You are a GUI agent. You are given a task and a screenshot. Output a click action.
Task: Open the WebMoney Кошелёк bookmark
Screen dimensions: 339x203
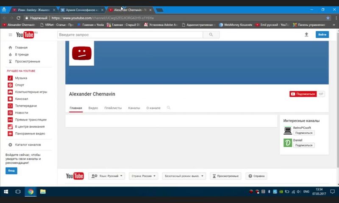point(236,25)
